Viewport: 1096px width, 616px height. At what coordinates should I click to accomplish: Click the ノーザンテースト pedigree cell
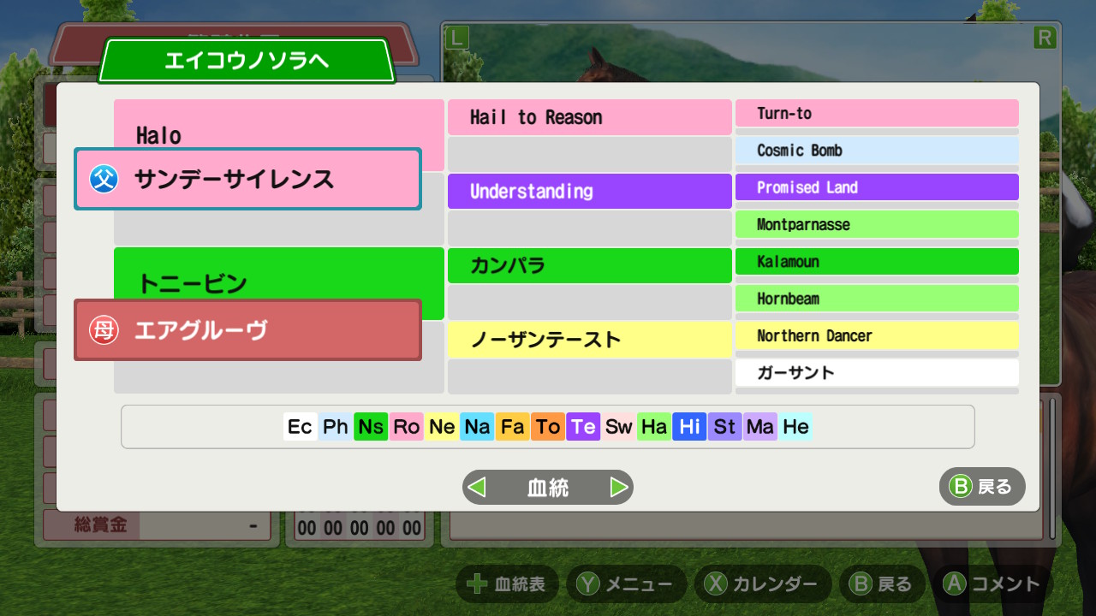click(x=590, y=340)
